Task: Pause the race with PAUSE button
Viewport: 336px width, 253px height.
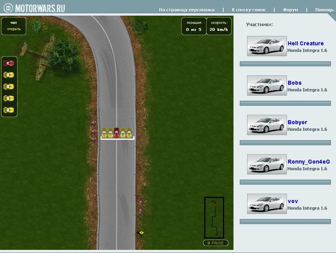Action: pos(216,243)
